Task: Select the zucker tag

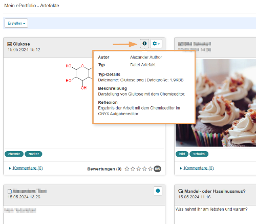Action: point(33,154)
